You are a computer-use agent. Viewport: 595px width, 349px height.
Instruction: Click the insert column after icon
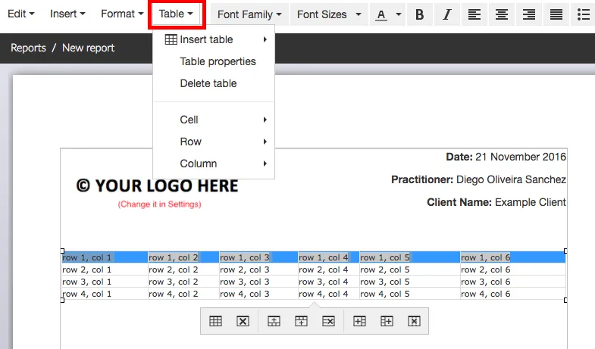(387, 321)
